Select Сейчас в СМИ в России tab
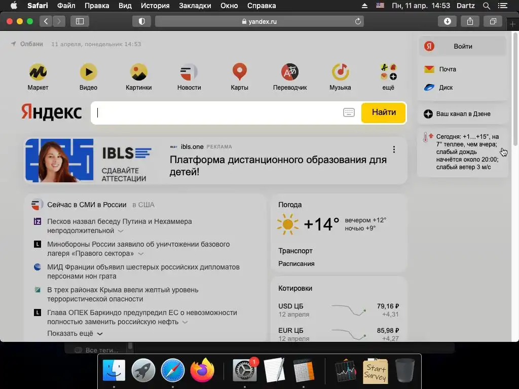Viewport: 519px width, 389px height. [87, 205]
